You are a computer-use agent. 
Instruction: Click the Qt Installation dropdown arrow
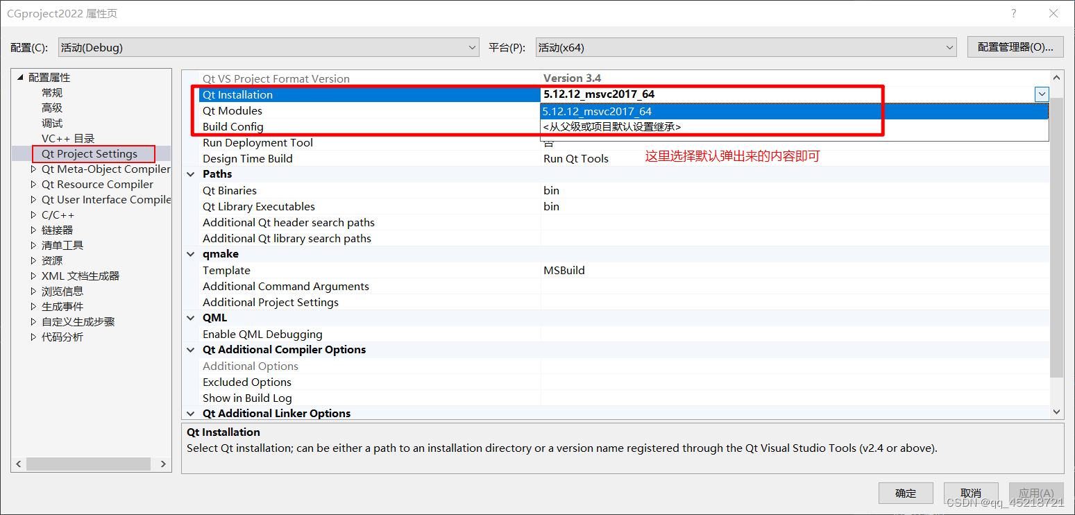click(1042, 94)
